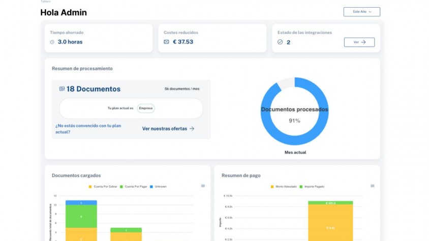This screenshot has height=241, width=429.
Task: Click the 'Costes reducidos' card label
Action: [x=181, y=32]
